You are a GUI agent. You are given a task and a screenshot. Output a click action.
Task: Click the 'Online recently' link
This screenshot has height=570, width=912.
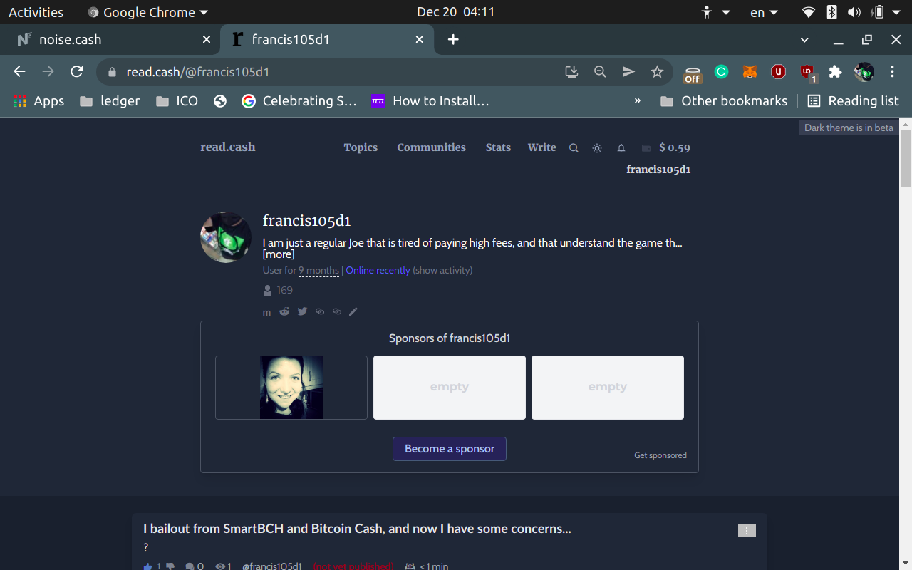pos(378,271)
